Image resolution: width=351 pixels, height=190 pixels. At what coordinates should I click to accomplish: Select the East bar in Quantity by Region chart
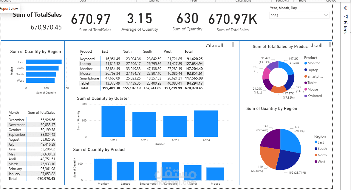[x=43, y=62]
